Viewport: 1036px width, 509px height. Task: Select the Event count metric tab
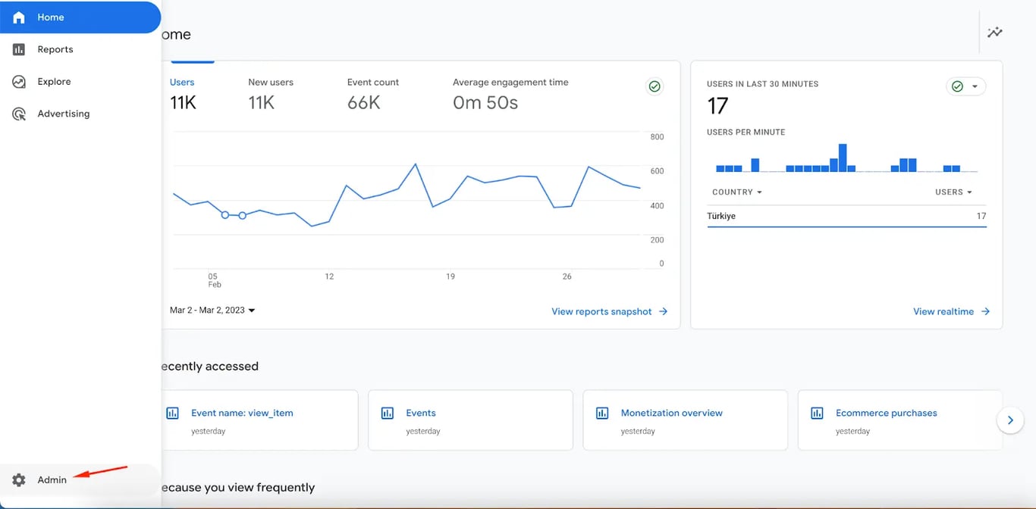coord(372,92)
